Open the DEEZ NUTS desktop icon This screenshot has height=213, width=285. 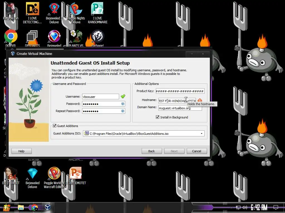pos(32,38)
